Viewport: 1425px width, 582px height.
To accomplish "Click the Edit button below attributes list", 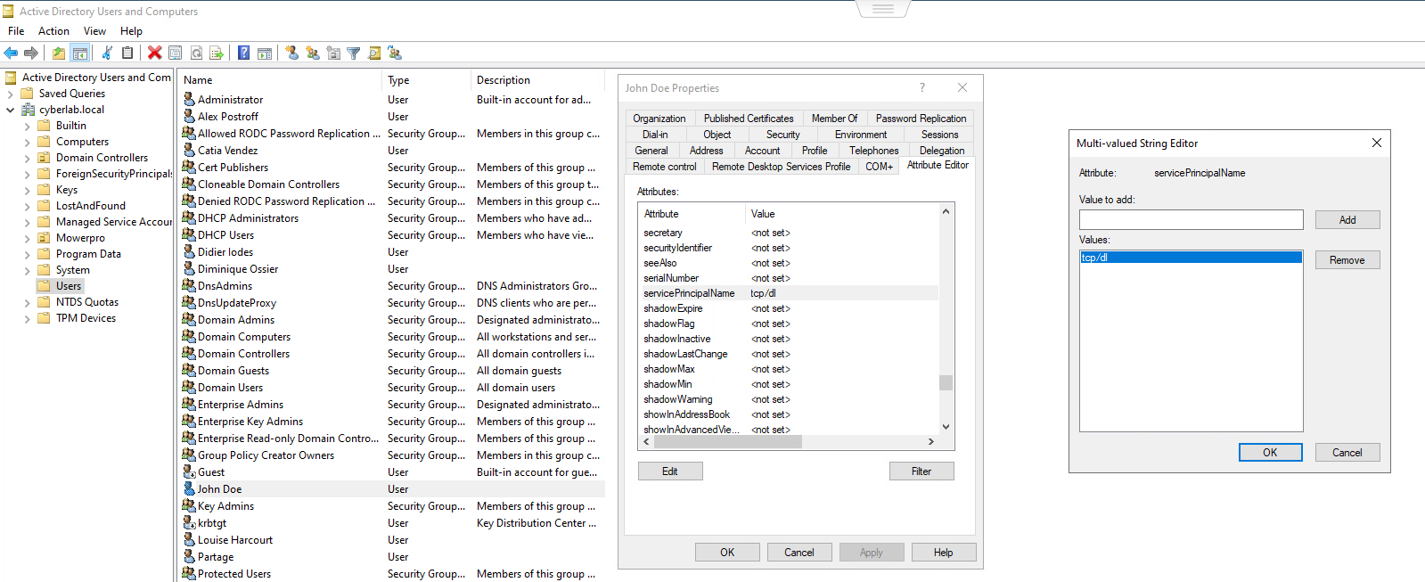I will [x=670, y=471].
